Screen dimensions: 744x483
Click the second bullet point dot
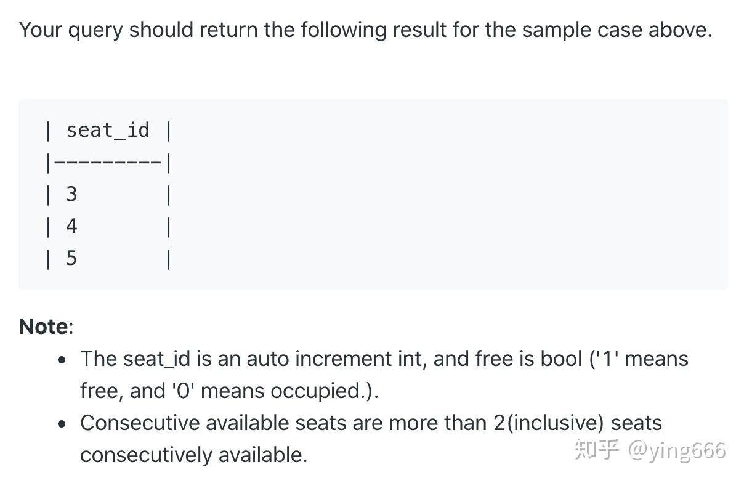(62, 424)
